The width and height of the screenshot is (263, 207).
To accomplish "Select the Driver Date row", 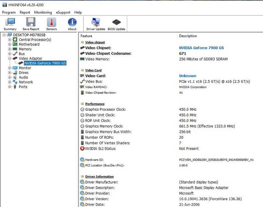I will point(171,205).
